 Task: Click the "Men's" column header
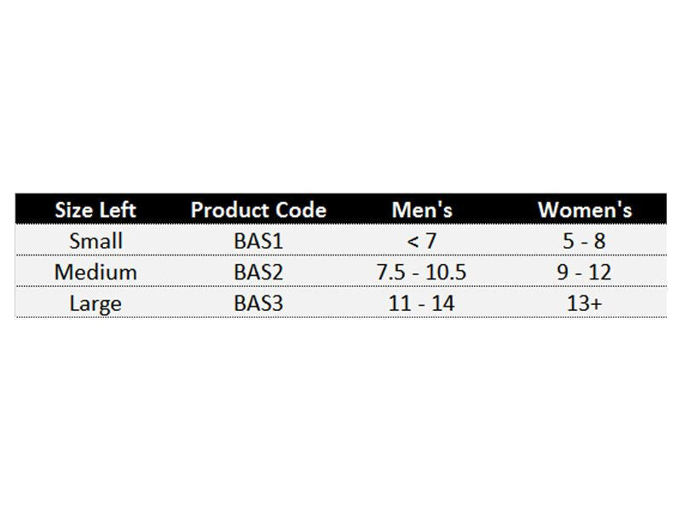[421, 210]
